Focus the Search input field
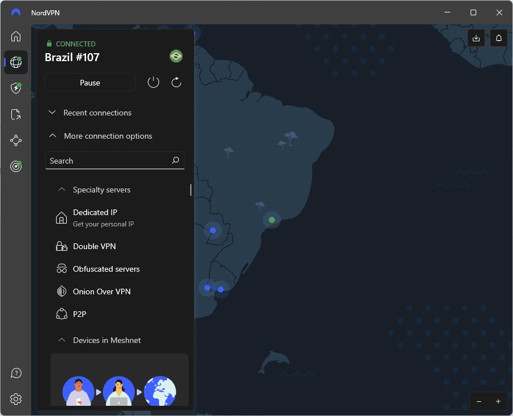The height and width of the screenshot is (416, 513). point(115,161)
